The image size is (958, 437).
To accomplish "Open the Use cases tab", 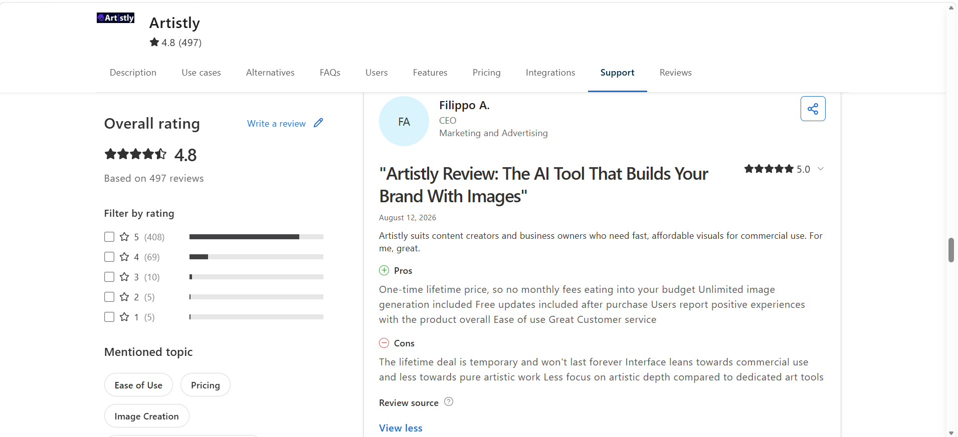I will (x=201, y=73).
